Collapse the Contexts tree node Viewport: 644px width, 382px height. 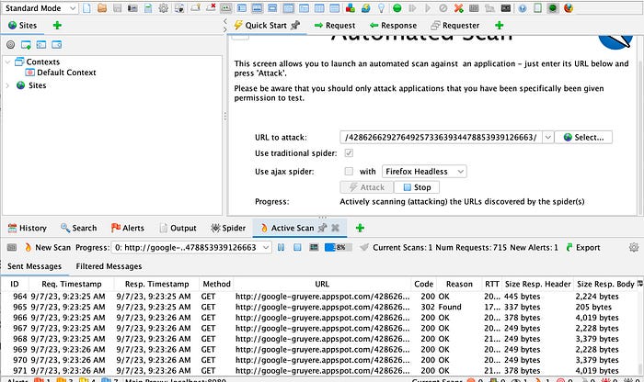[7, 62]
